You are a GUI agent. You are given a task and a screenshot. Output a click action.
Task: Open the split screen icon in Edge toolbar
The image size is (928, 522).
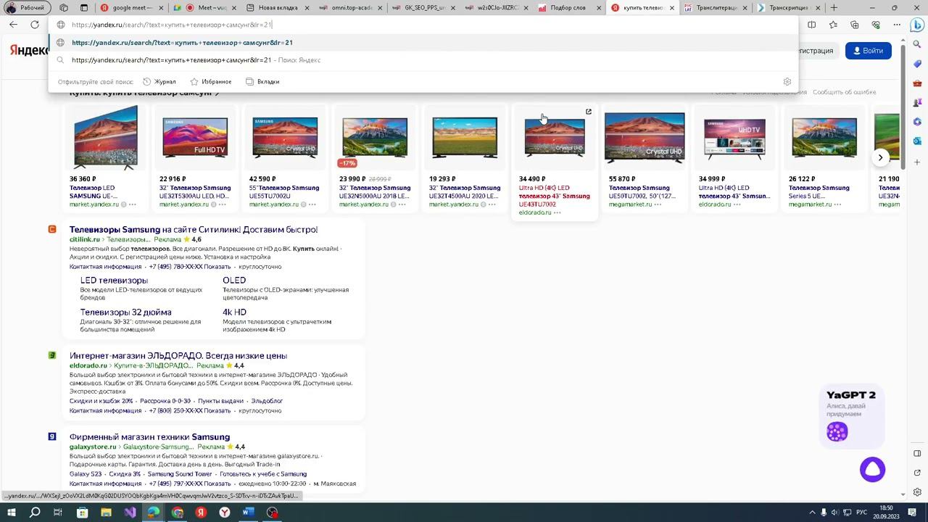(x=811, y=25)
